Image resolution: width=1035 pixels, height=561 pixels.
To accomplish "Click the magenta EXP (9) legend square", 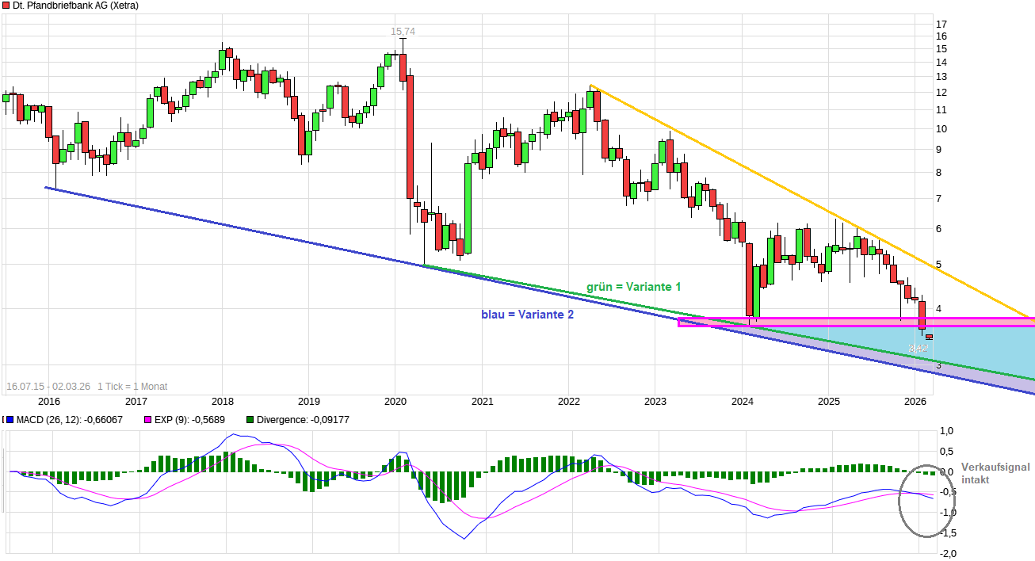I will 149,418.
